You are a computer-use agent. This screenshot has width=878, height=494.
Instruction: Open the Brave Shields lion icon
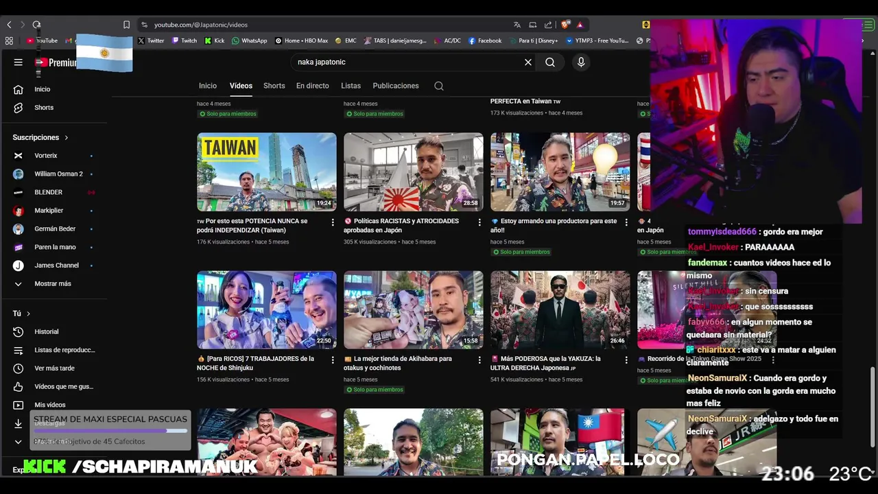pyautogui.click(x=565, y=25)
